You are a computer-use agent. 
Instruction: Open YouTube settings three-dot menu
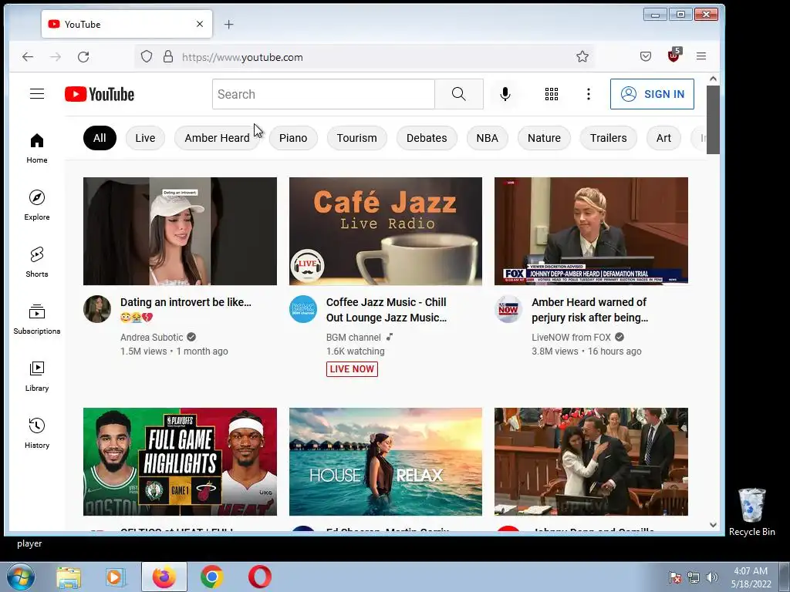pos(589,94)
